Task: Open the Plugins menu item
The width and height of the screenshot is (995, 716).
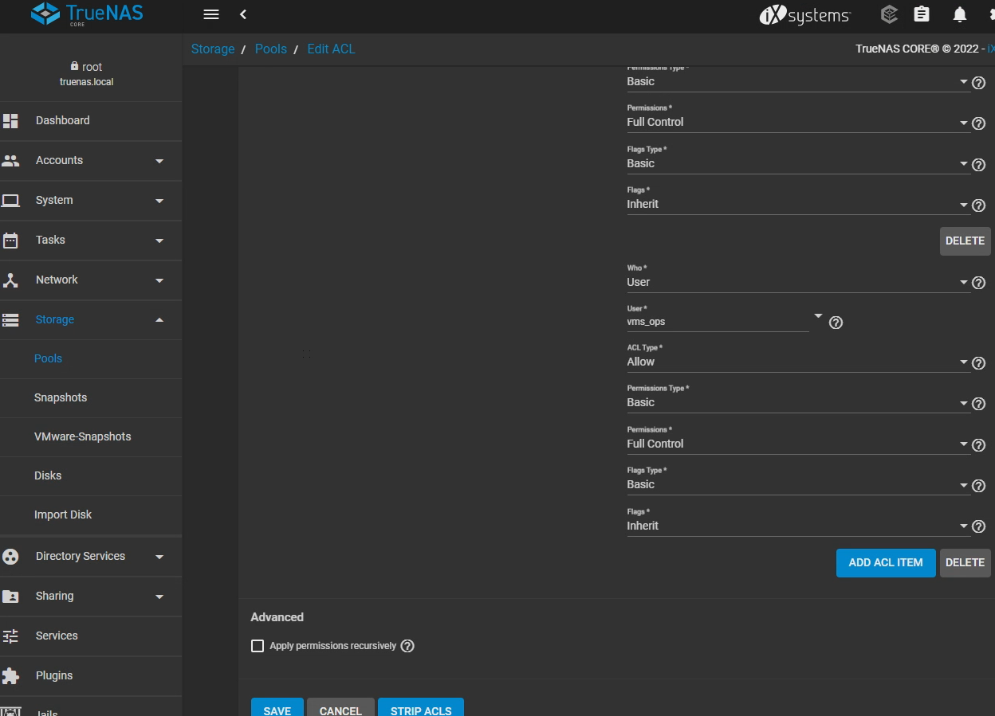Action: 91,676
